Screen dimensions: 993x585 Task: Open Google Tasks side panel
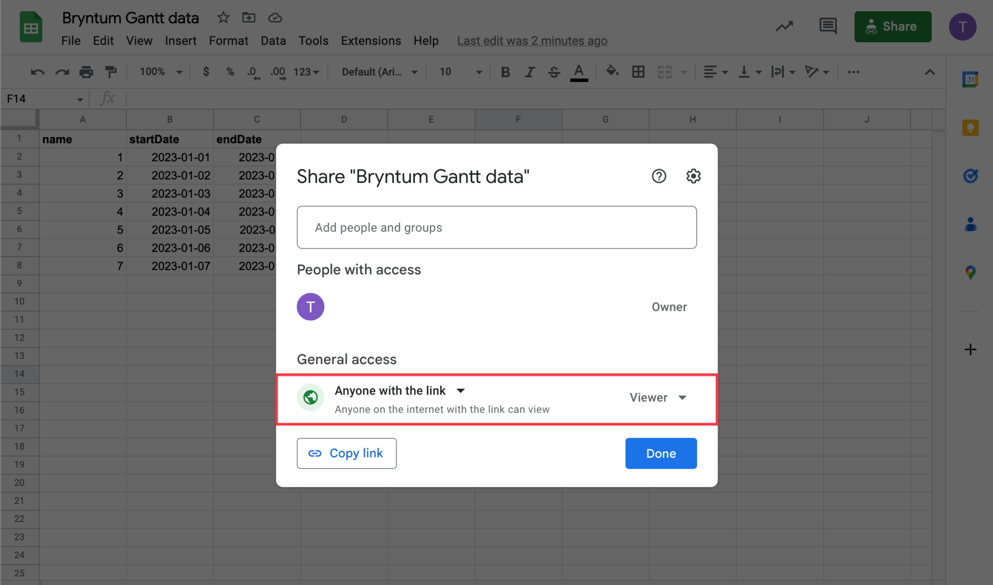coord(970,176)
